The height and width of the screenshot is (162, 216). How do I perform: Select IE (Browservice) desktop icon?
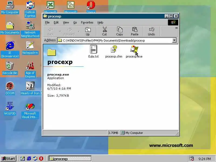click(10, 49)
